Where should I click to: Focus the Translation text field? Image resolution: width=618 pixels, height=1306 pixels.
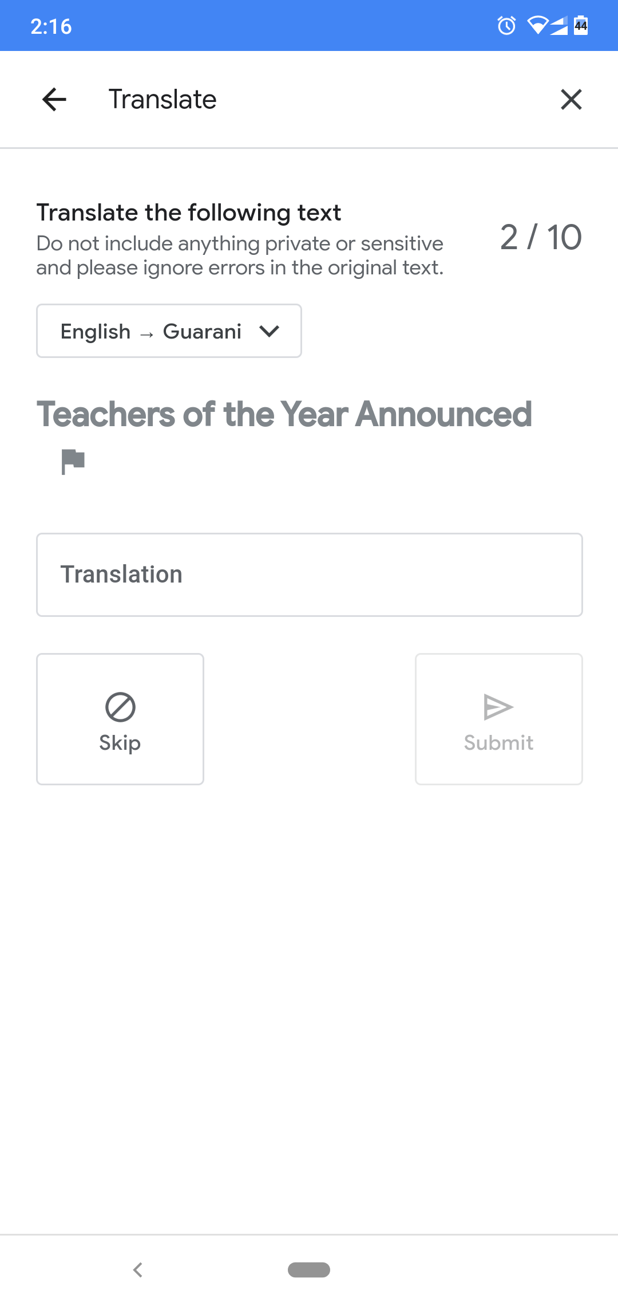point(309,575)
